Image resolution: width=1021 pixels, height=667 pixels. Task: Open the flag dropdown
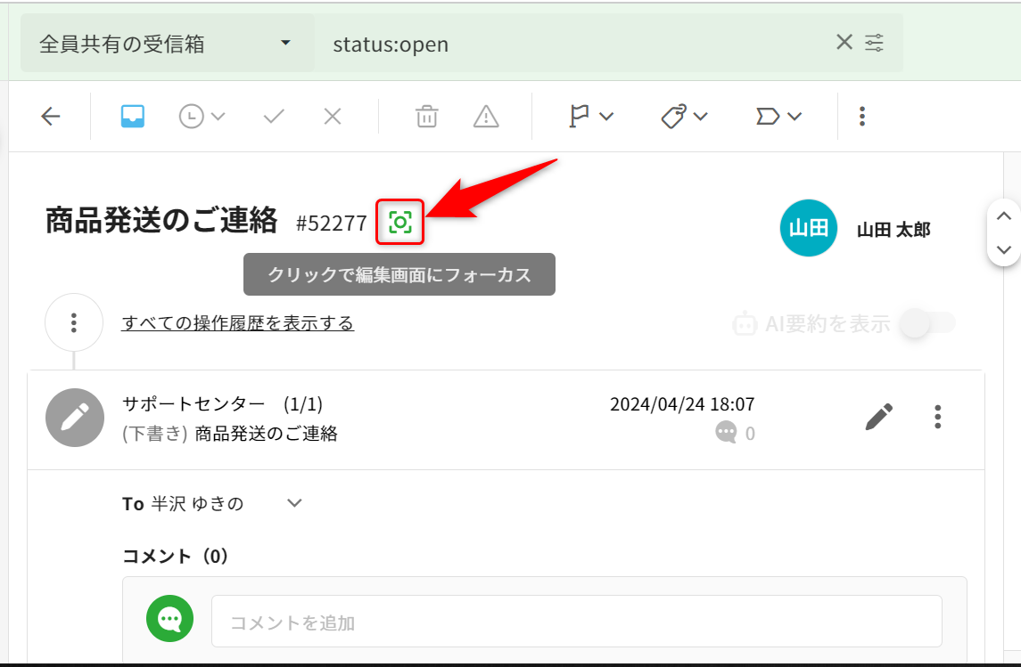point(590,117)
